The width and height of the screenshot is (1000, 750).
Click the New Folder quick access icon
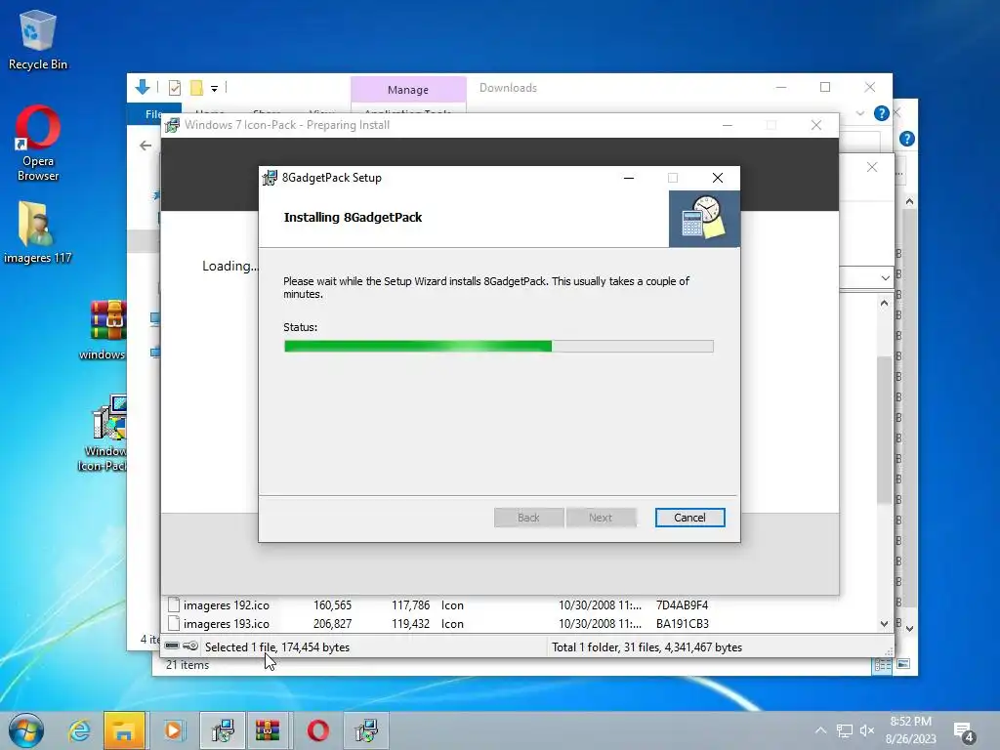pyautogui.click(x=196, y=87)
